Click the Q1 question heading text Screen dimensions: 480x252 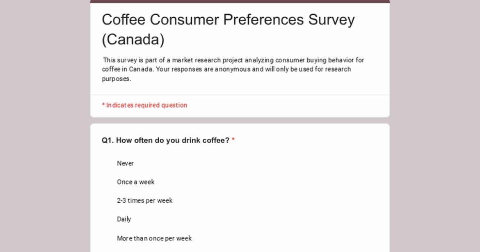pyautogui.click(x=164, y=140)
